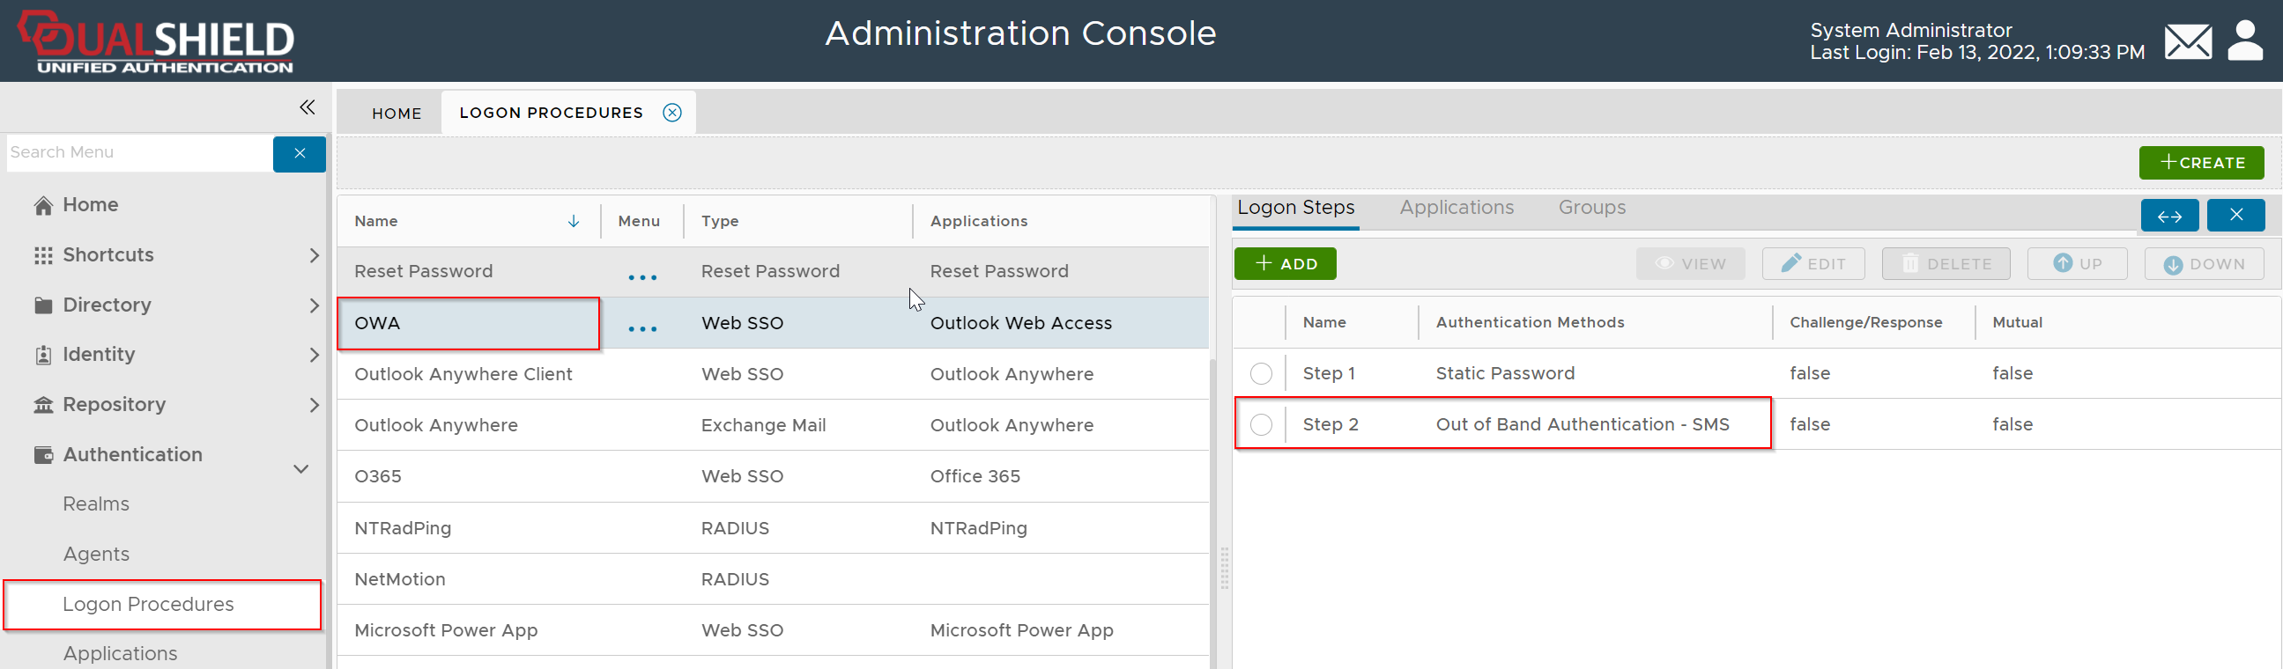This screenshot has height=669, width=2283.
Task: Switch to the Applications tab
Action: [1457, 207]
